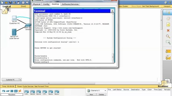172x96 pixels.
Task: Switch to Realtime mode tab
Action: coord(163,86)
